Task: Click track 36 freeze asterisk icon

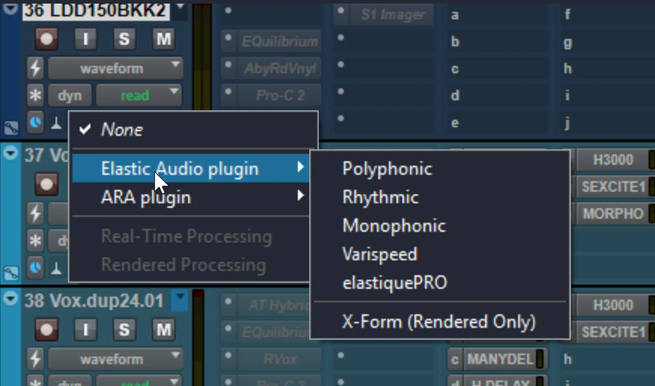Action: coord(35,95)
